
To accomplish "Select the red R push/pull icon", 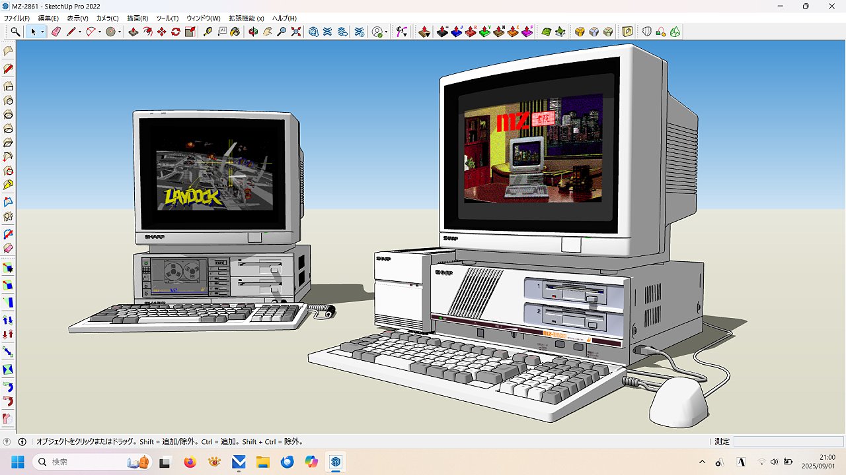I will (471, 32).
